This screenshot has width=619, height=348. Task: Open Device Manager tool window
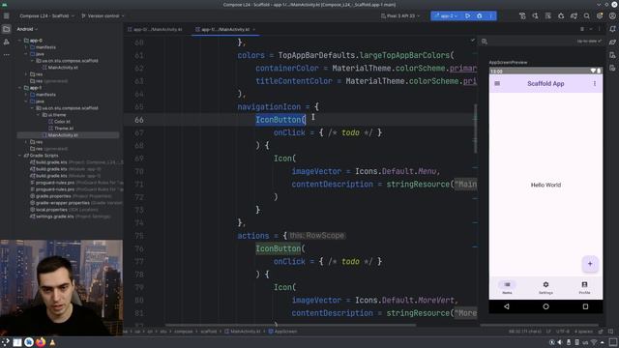612,55
